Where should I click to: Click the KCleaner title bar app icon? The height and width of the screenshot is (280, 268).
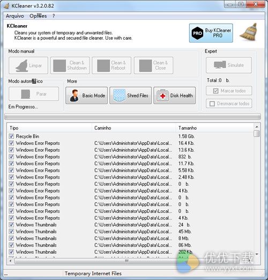[6, 6]
